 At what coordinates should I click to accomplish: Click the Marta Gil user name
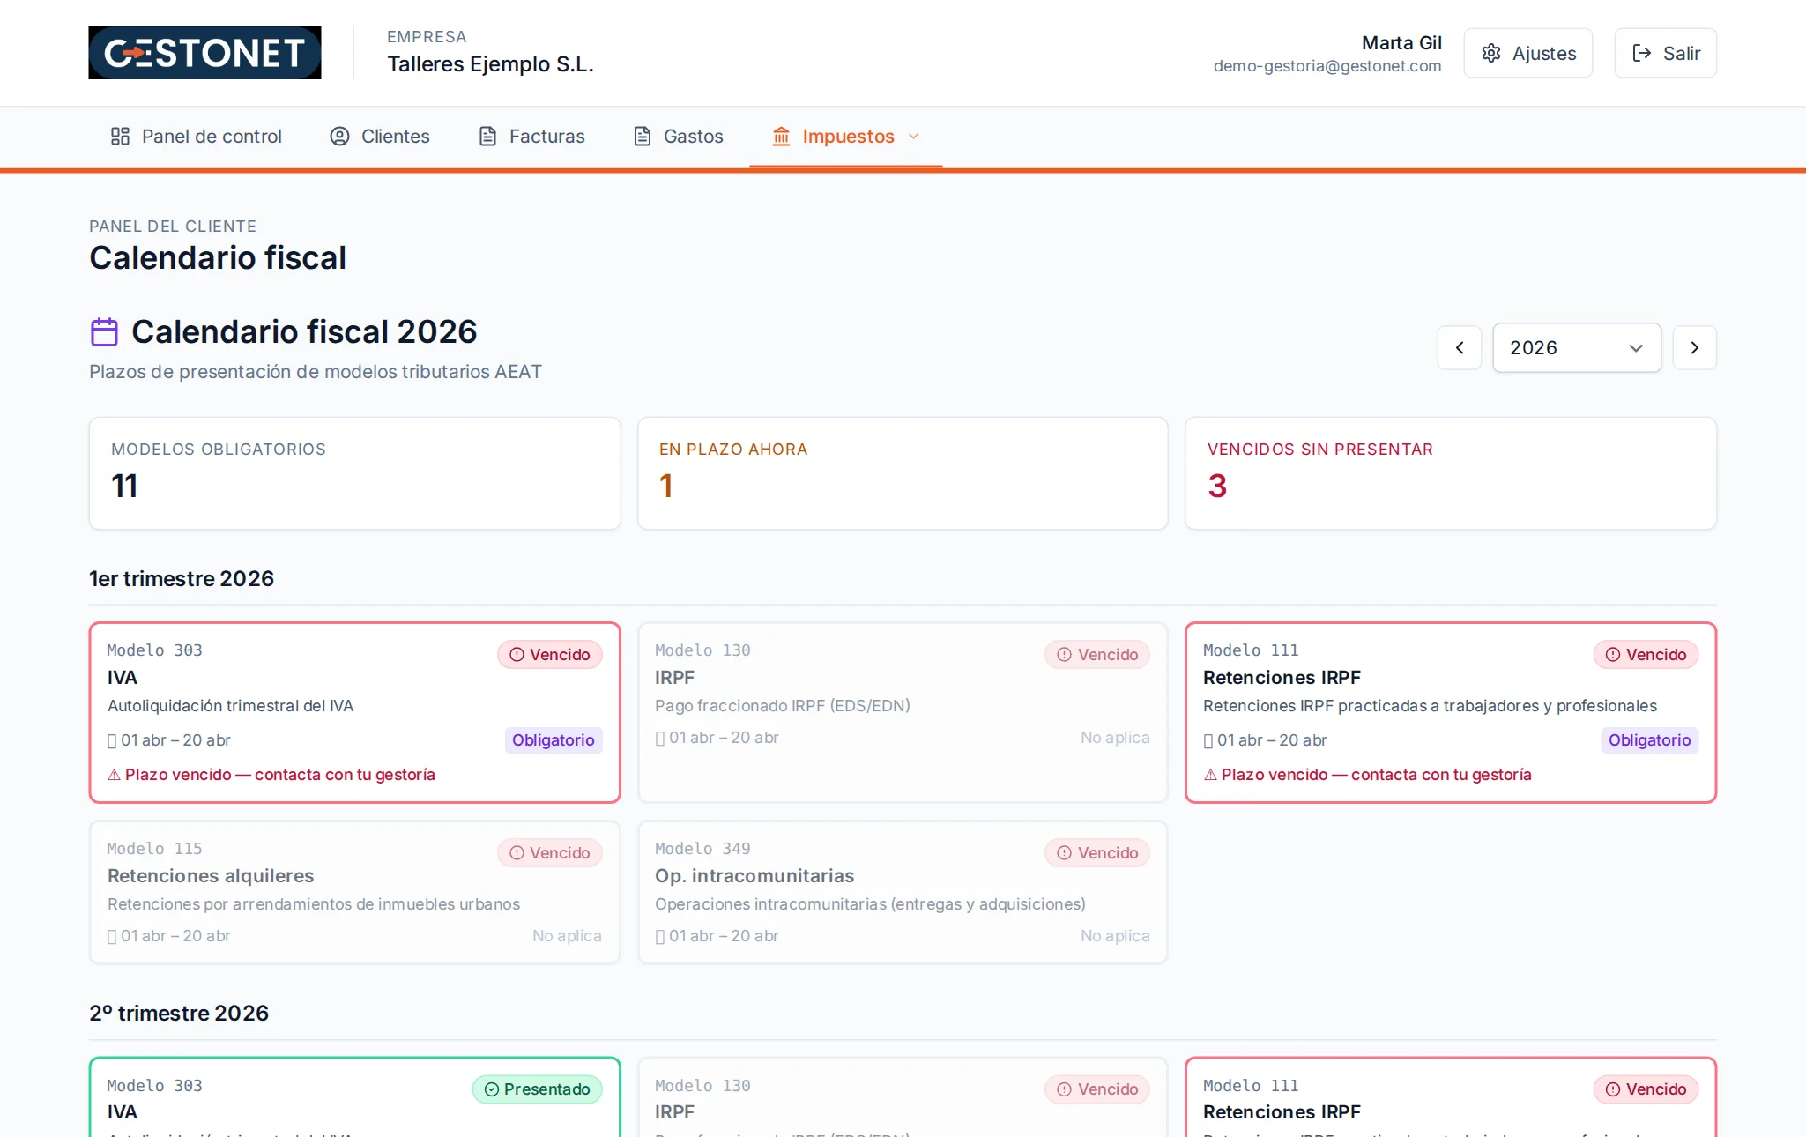click(1401, 42)
